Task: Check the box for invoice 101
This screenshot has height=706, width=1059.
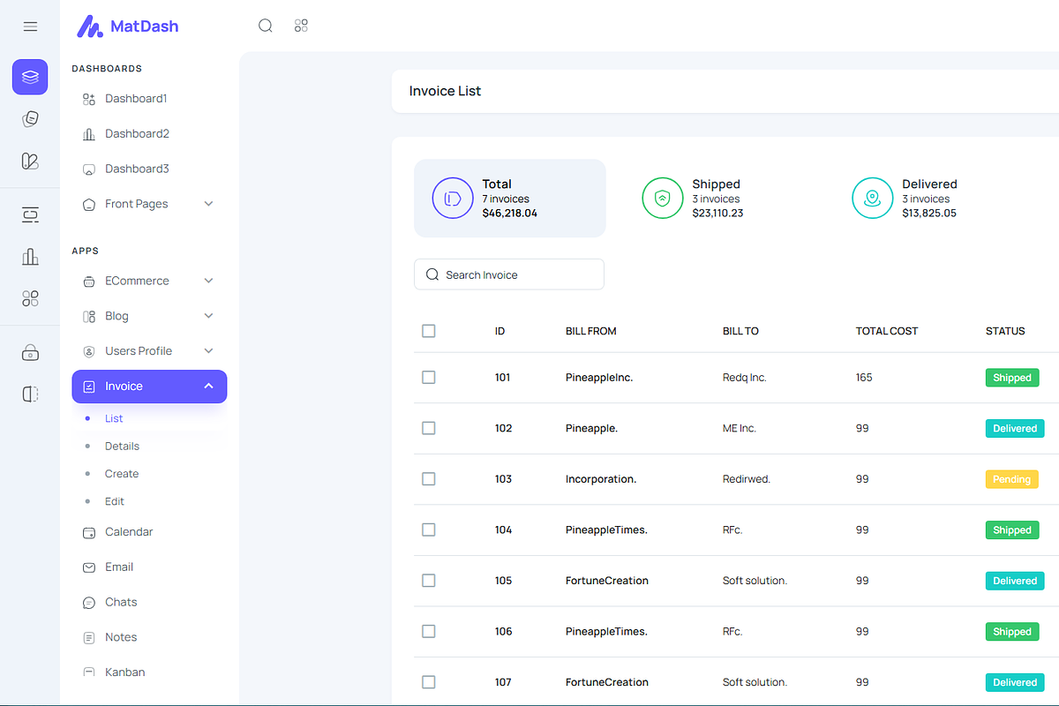Action: [429, 377]
